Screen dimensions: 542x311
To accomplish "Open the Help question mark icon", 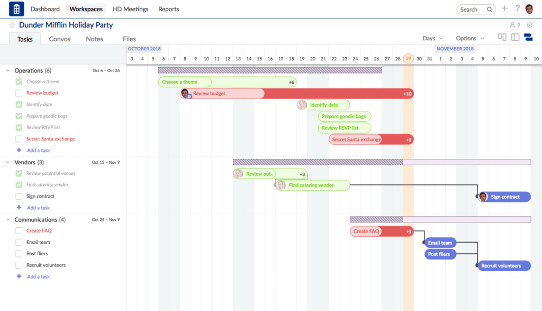I will [517, 9].
